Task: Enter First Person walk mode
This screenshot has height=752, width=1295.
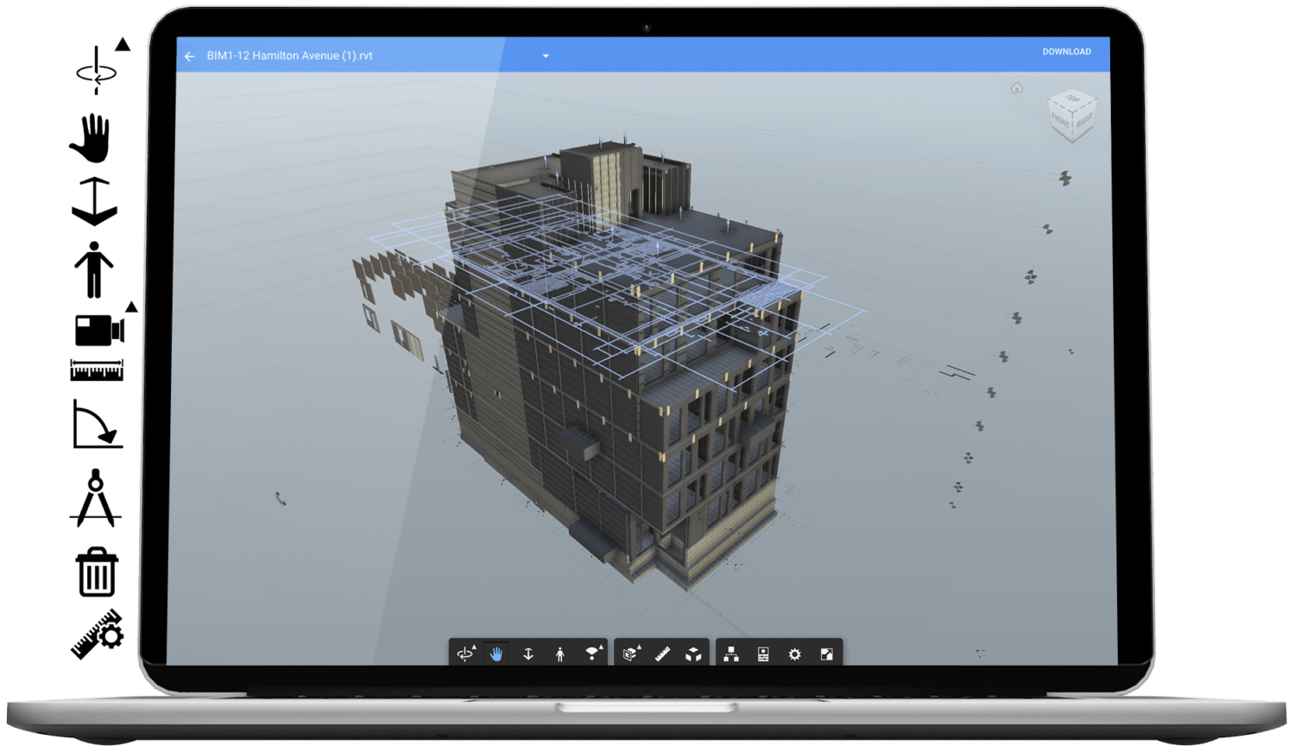Action: point(559,654)
